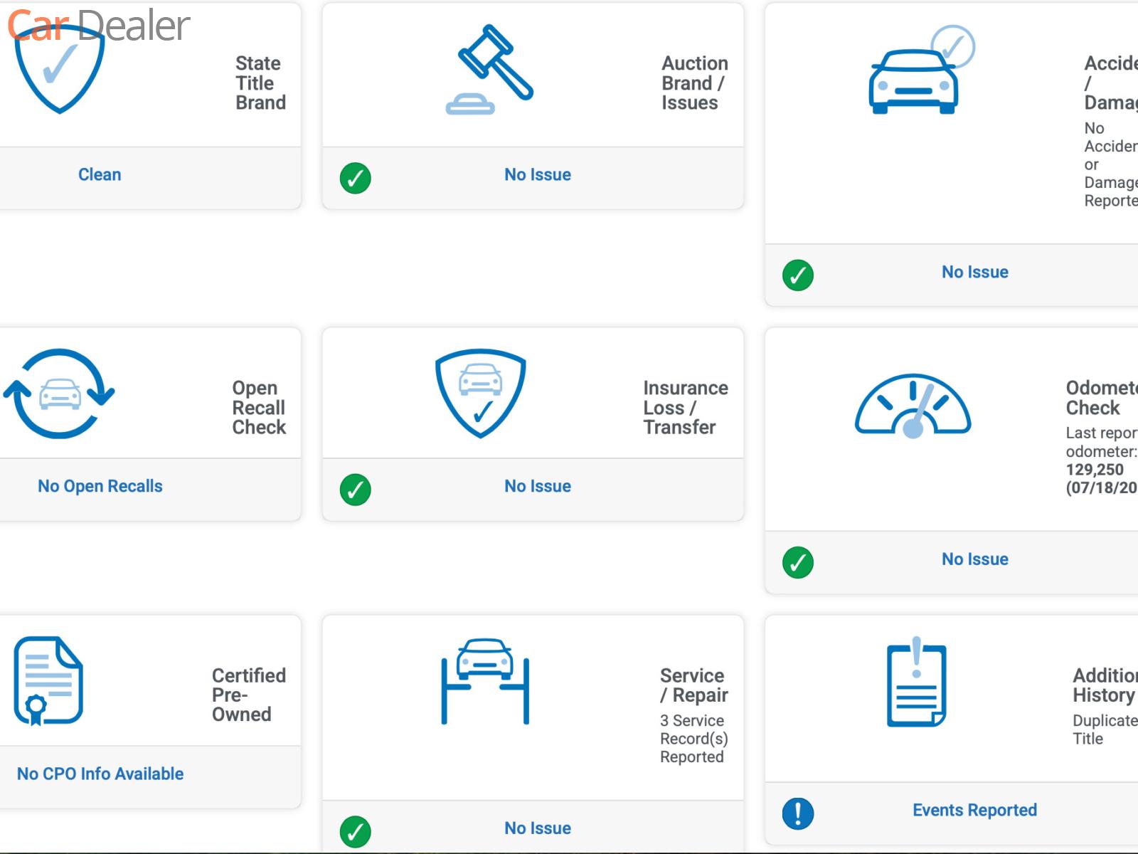Click the auction gavel icon

(x=491, y=70)
